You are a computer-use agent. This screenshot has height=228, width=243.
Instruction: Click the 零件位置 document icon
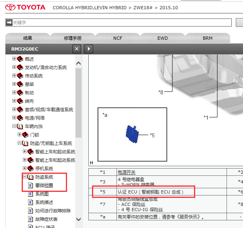click(31, 185)
